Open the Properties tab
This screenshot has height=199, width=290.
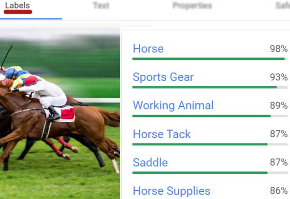(x=192, y=5)
